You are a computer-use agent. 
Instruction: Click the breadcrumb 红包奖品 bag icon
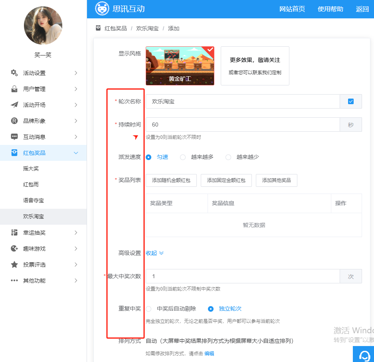pos(98,28)
